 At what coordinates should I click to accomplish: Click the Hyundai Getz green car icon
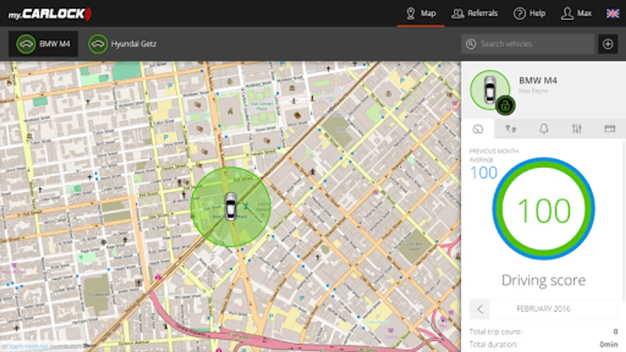(x=98, y=44)
